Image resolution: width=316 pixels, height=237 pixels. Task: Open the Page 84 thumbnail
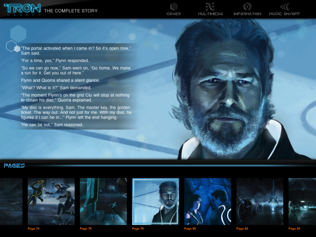[302, 201]
